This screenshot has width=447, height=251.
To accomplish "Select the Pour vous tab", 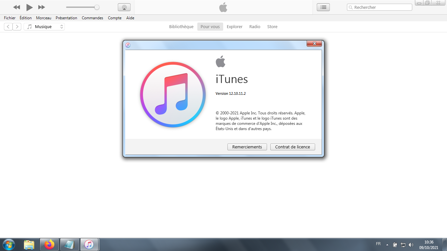I will point(210,27).
